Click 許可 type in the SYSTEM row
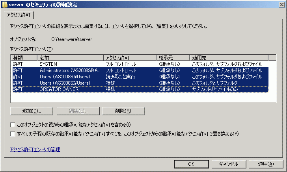 tap(18, 64)
